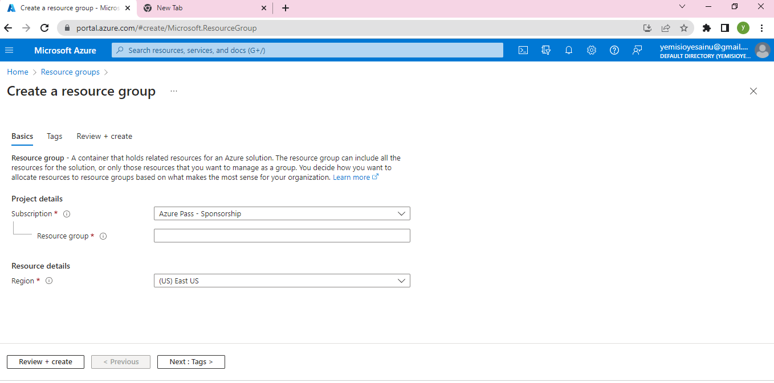Switch to the New Tab browser tab
This screenshot has width=774, height=383.
[x=205, y=8]
